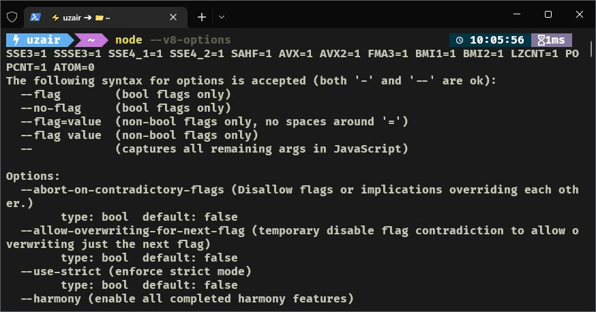
Task: Click the PowerShell icon on the tab
Action: [x=35, y=17]
